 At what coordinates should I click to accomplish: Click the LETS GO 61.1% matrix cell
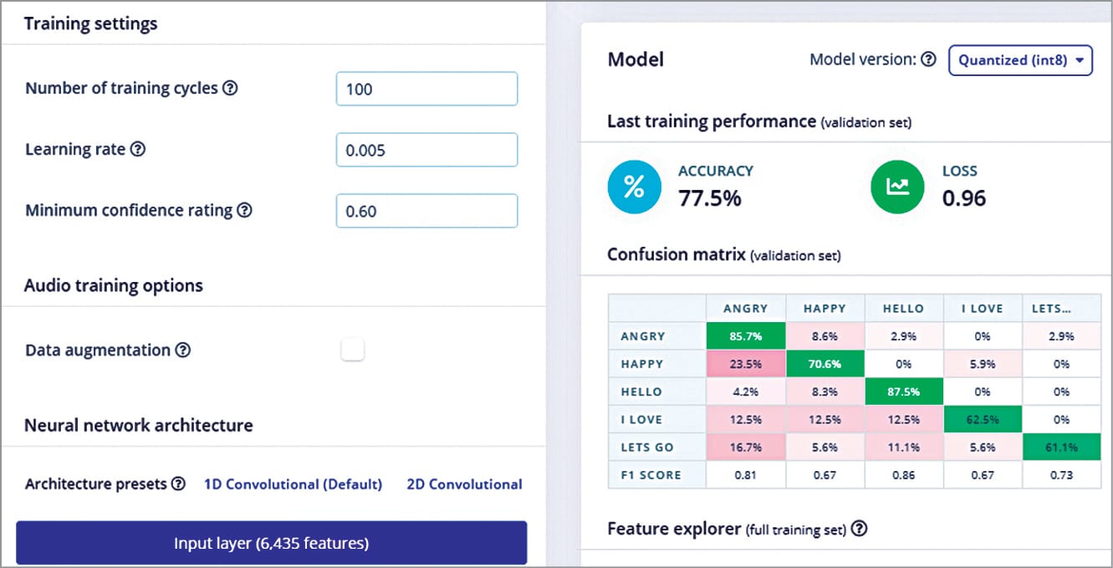(x=1060, y=447)
